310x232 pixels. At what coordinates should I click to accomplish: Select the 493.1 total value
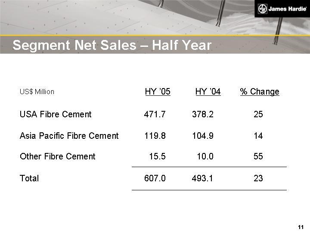[202, 178]
